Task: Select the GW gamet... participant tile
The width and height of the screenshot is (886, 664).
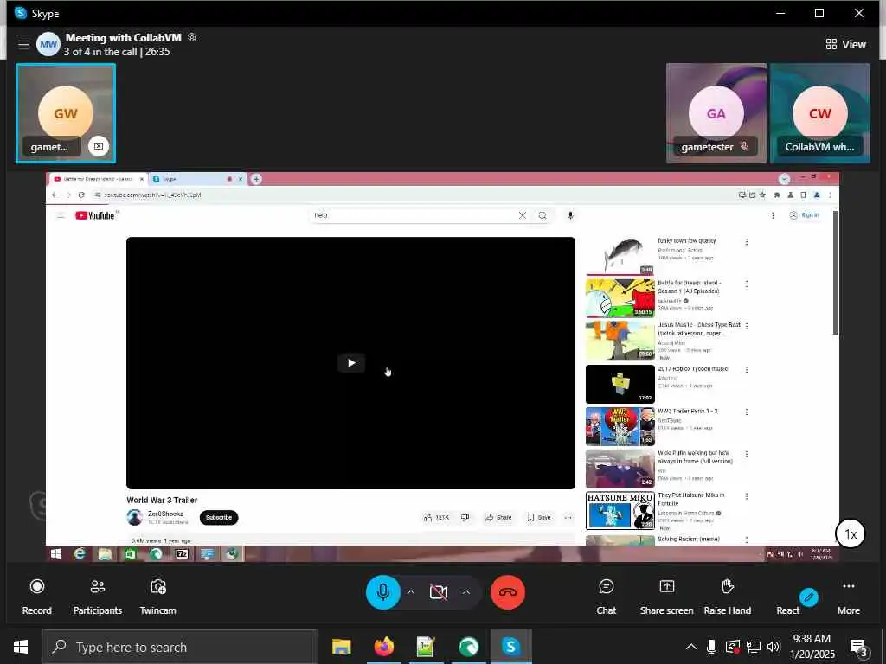Action: pyautogui.click(x=66, y=113)
